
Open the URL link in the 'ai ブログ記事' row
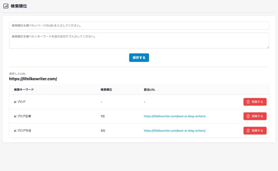(x=174, y=116)
